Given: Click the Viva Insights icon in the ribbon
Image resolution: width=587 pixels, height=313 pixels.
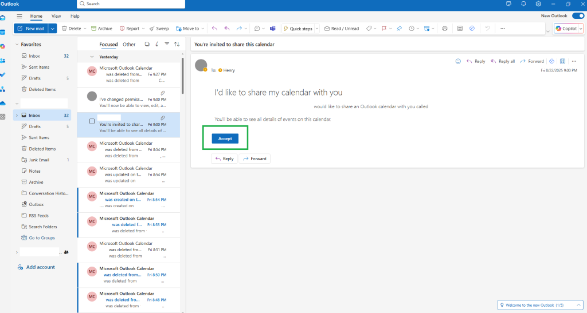Looking at the screenshot, I should tap(472, 29).
